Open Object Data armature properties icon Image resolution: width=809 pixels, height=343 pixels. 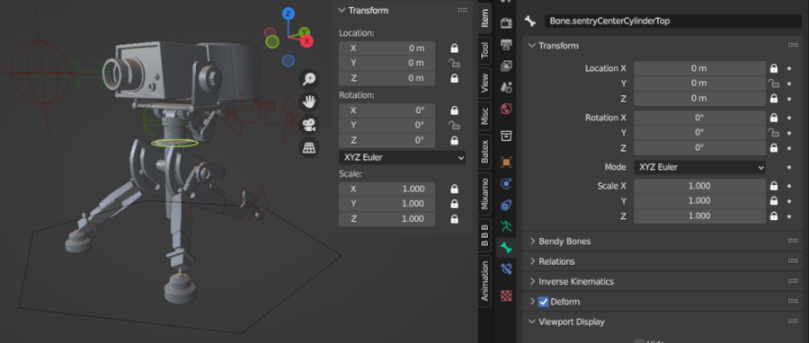pos(506,226)
